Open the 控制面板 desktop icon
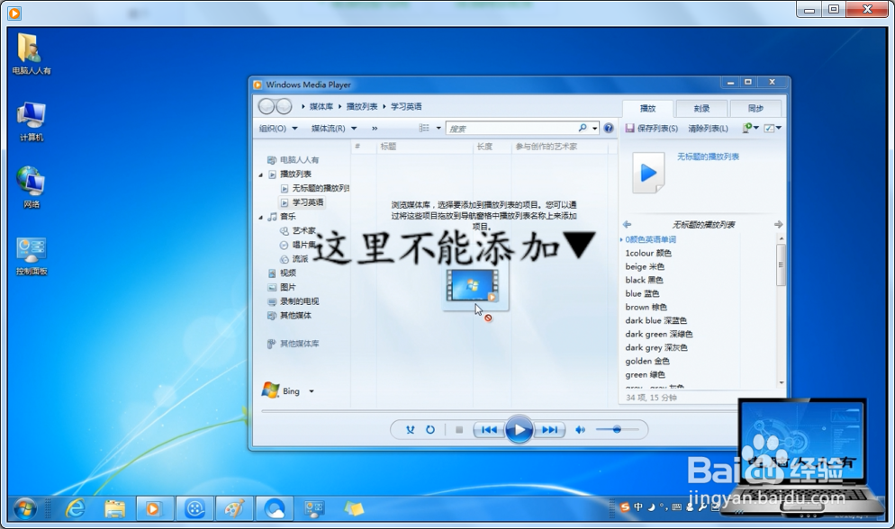 pos(32,256)
